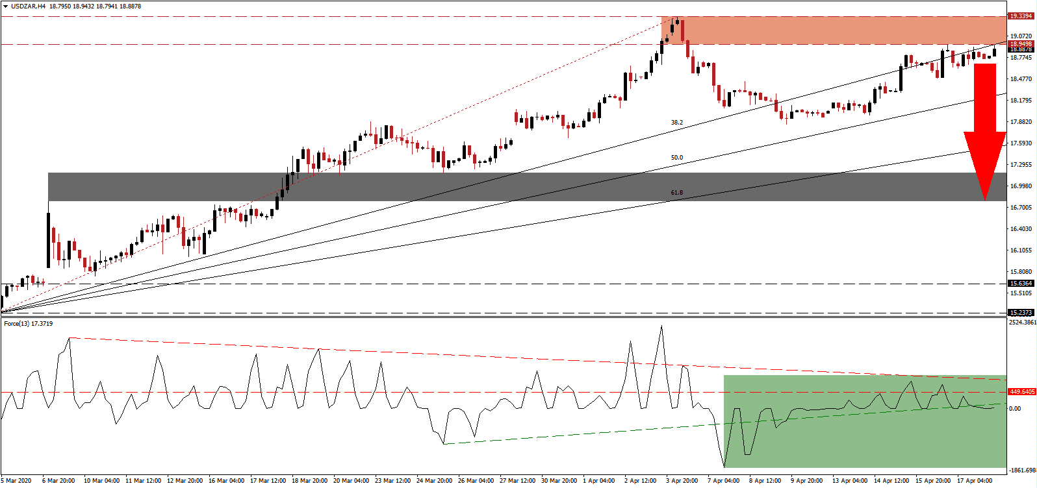Click the Force(13) indicator label

point(28,324)
